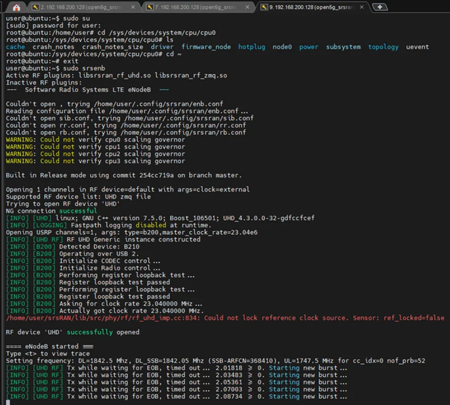Click the 'Type <t> to view trace' line
Viewport: 450px width, 405px height.
(x=48, y=354)
